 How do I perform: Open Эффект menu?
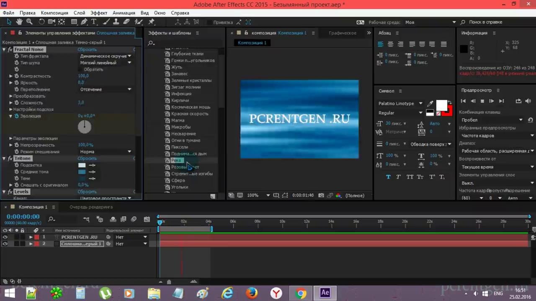[99, 13]
